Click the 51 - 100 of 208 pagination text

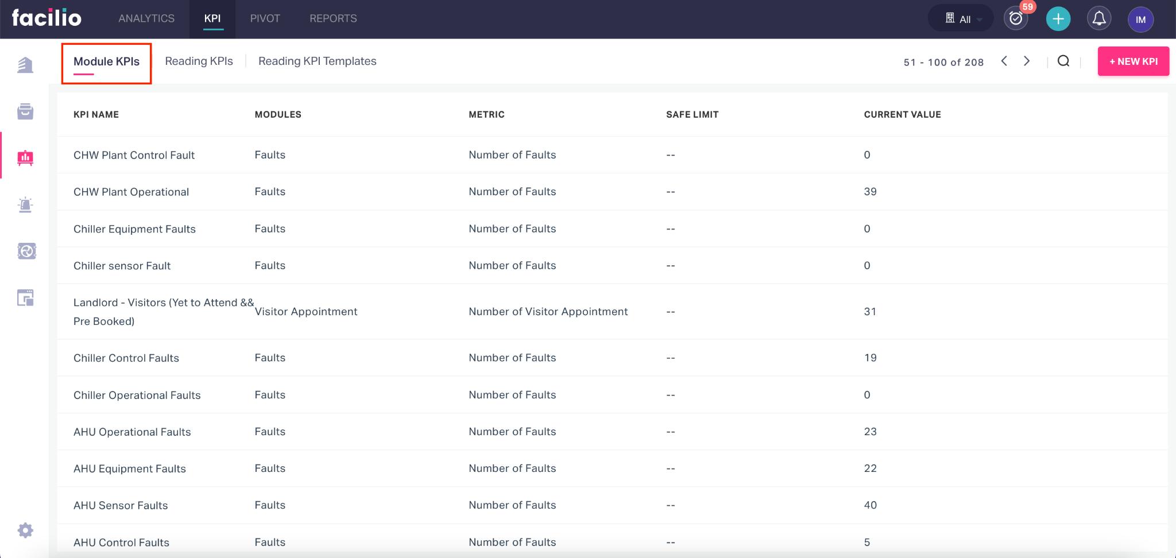[943, 62]
